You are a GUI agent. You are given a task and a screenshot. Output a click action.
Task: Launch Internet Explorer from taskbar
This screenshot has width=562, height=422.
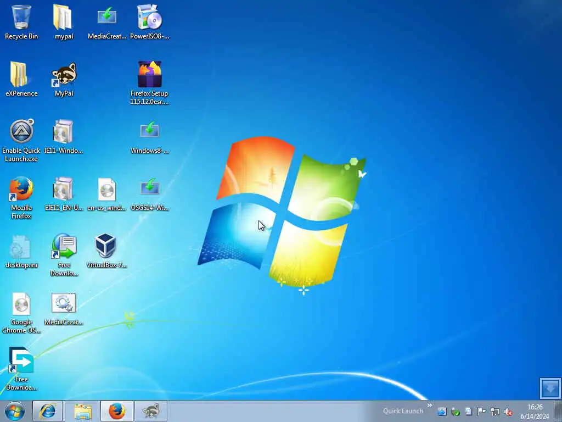pos(47,411)
